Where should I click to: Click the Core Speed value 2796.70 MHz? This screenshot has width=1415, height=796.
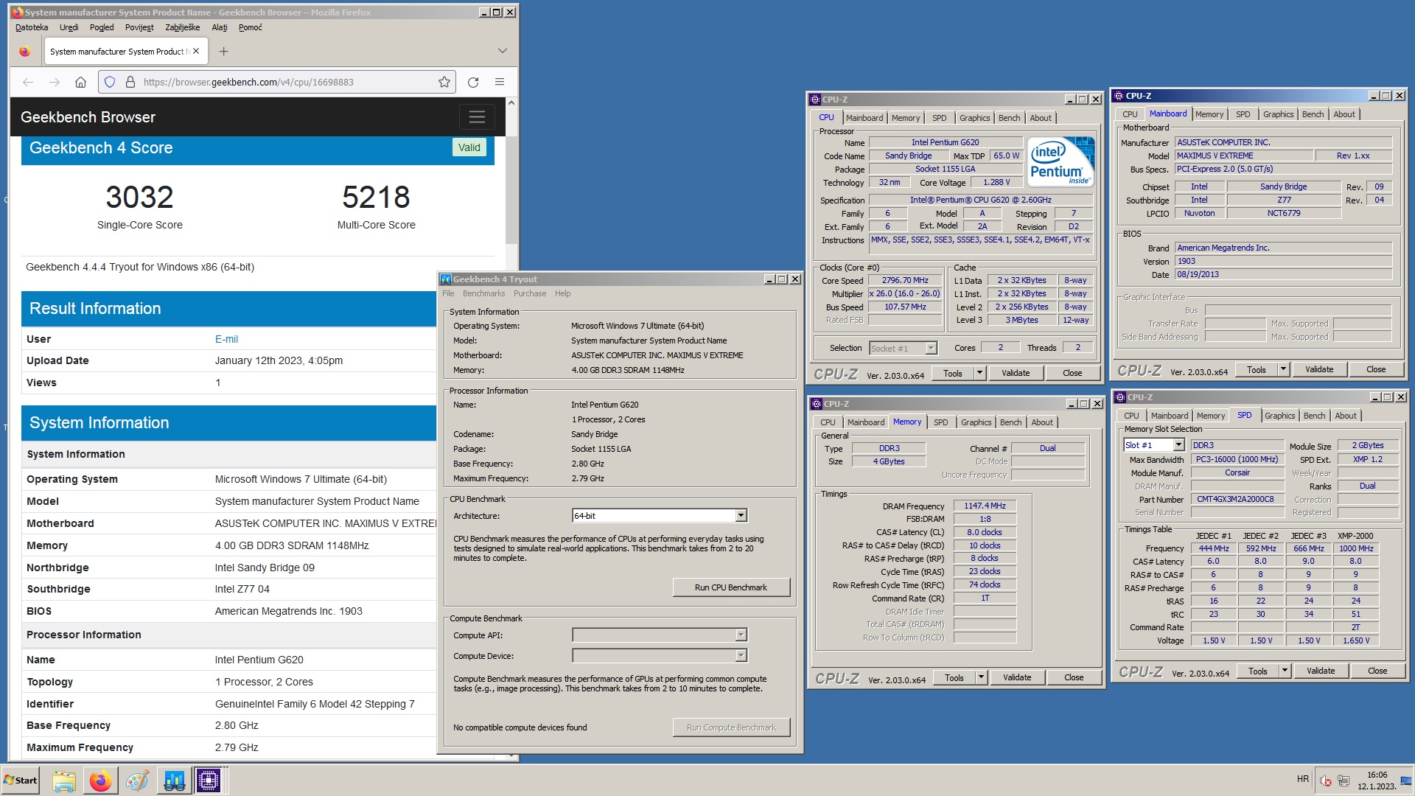pyautogui.click(x=905, y=281)
